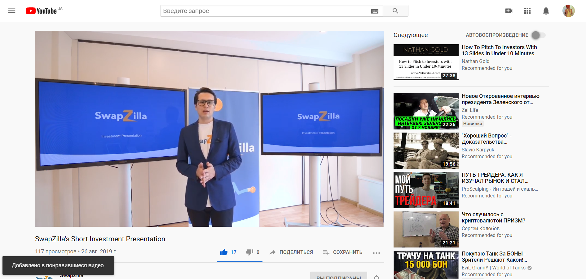Viewport: 586px width, 279px height.
Task: Click the Новинка badge
Action: (x=473, y=124)
